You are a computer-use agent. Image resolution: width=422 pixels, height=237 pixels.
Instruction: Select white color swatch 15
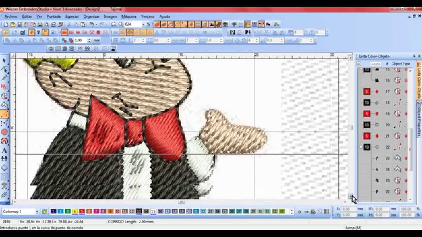click(153, 211)
